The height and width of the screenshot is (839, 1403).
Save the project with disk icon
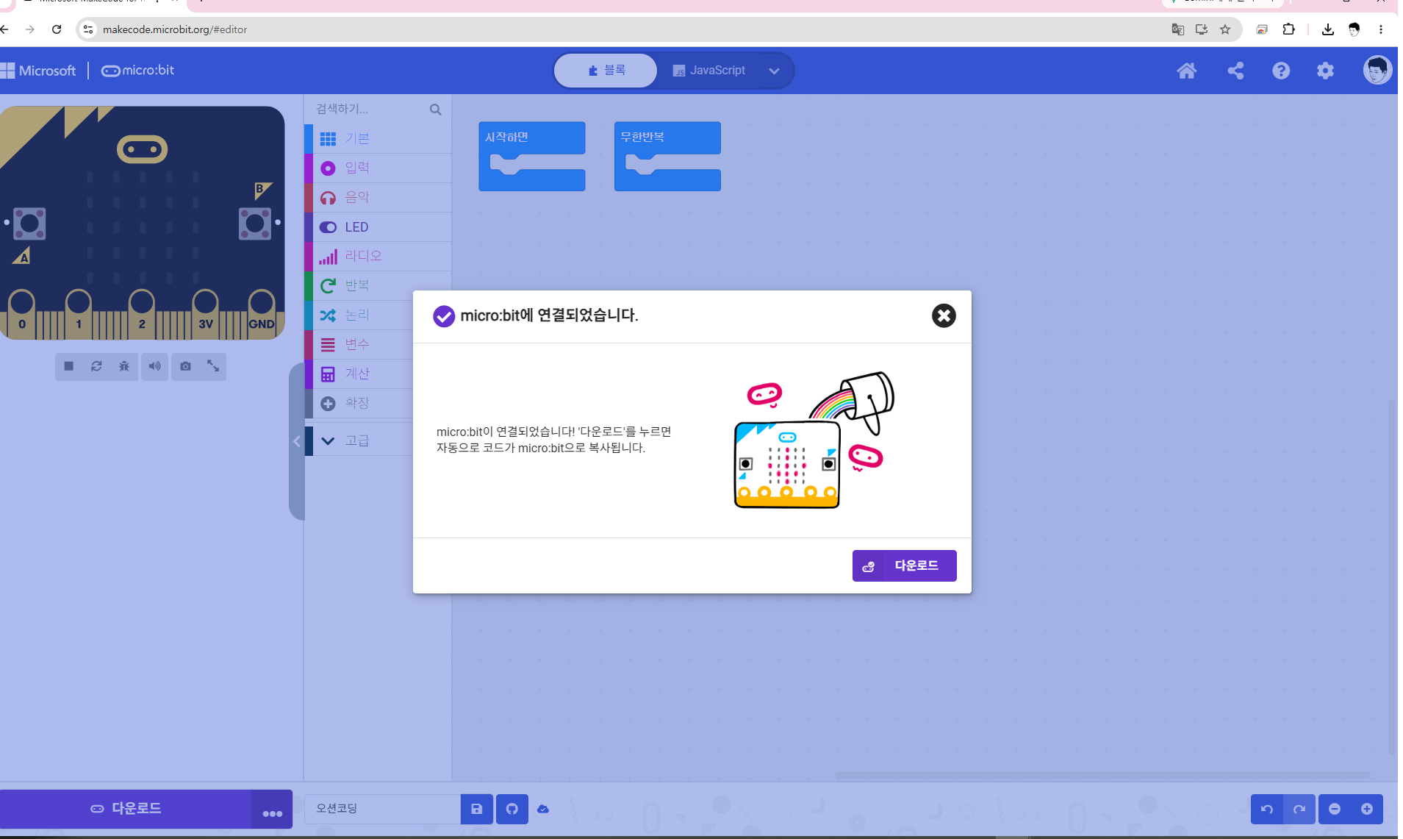pos(476,809)
